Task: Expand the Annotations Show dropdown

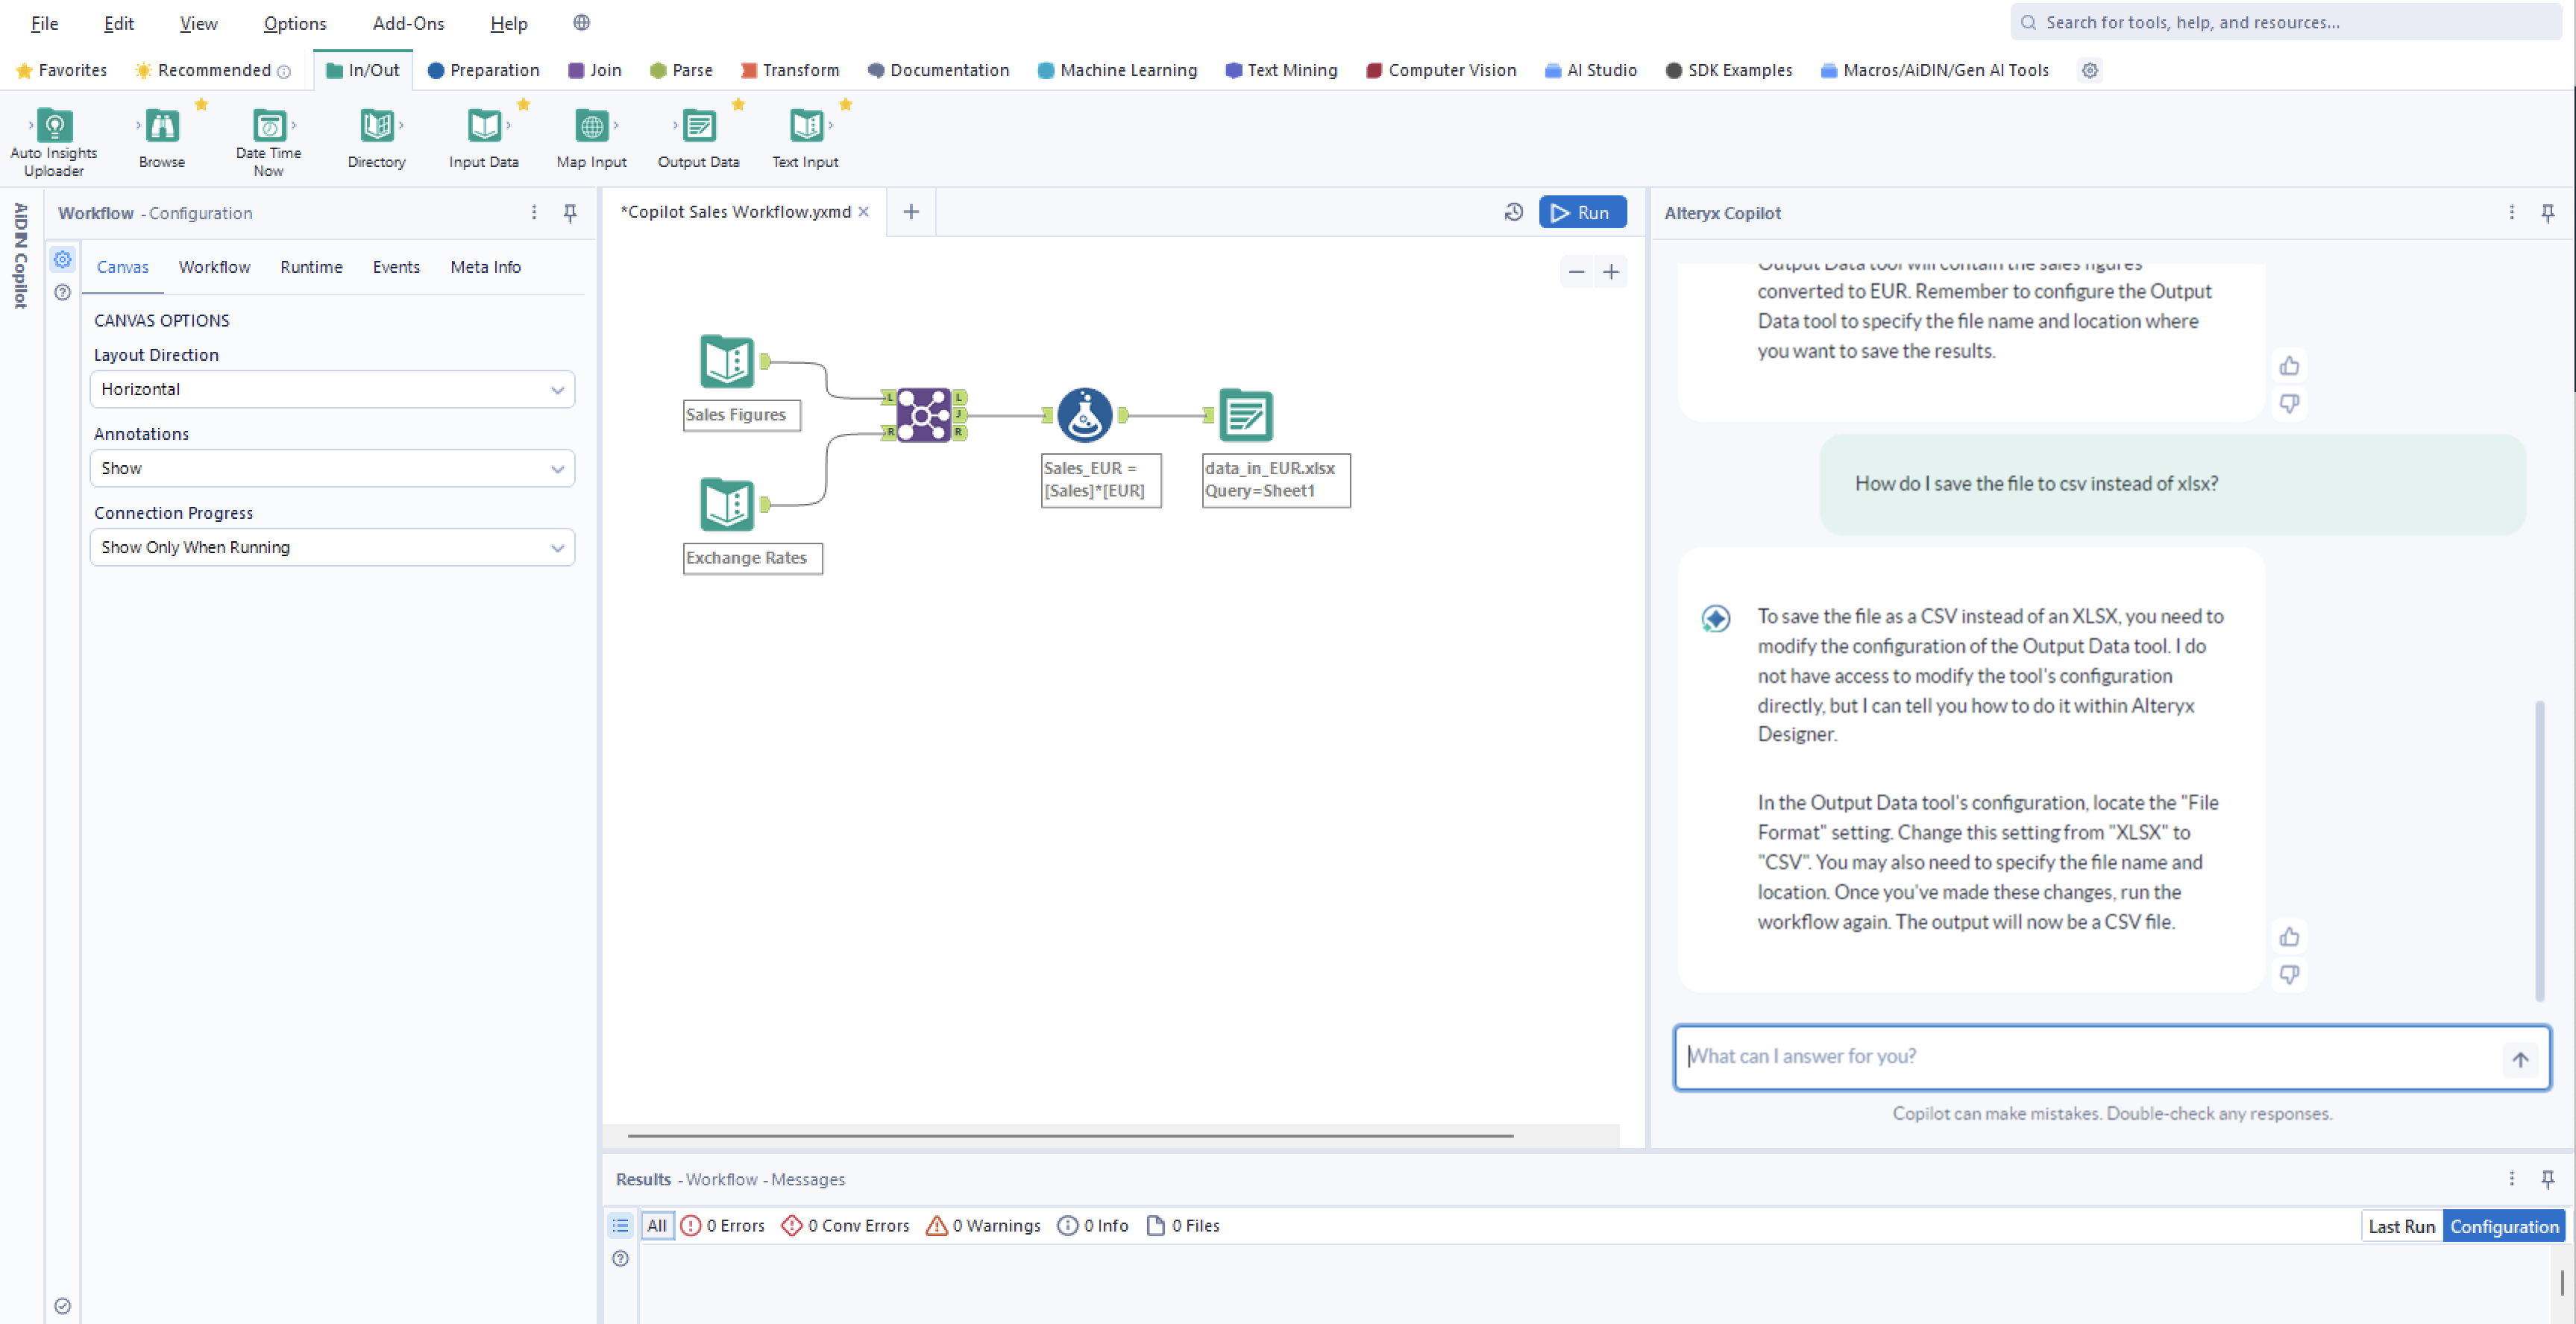Action: pos(332,469)
